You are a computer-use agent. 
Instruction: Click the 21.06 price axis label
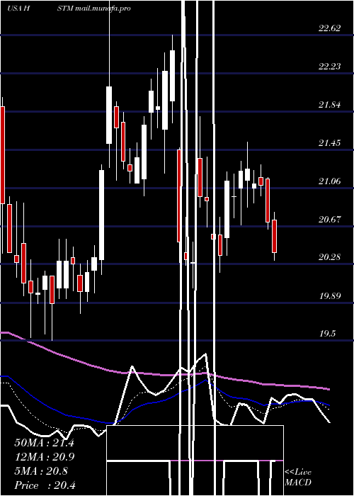330,181
